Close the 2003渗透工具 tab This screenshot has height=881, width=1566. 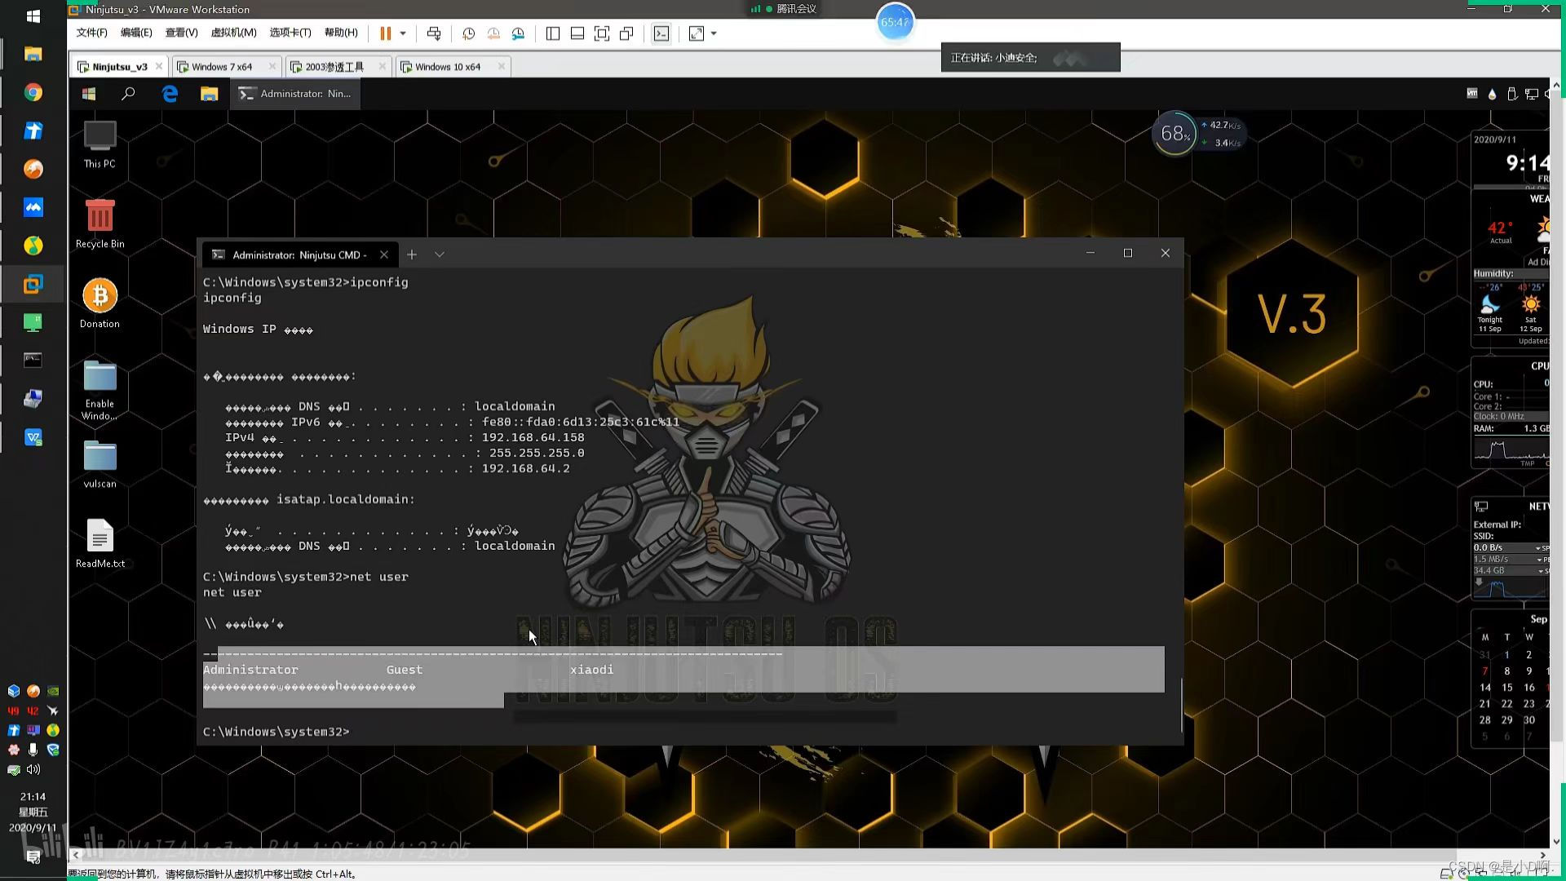point(382,67)
